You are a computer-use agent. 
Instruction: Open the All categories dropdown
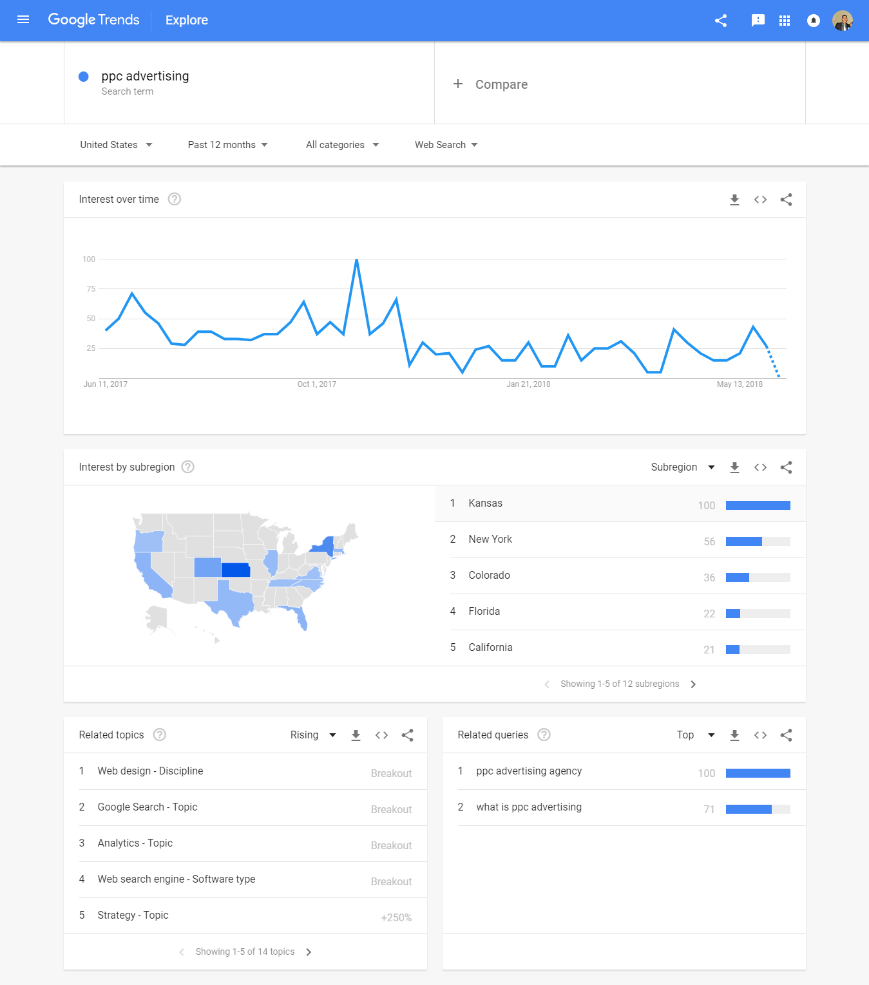[x=343, y=145]
